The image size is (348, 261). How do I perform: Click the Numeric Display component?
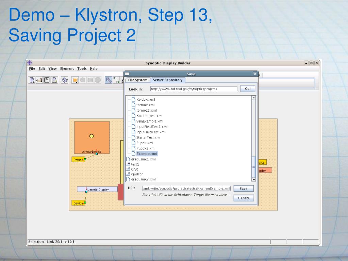(97, 190)
